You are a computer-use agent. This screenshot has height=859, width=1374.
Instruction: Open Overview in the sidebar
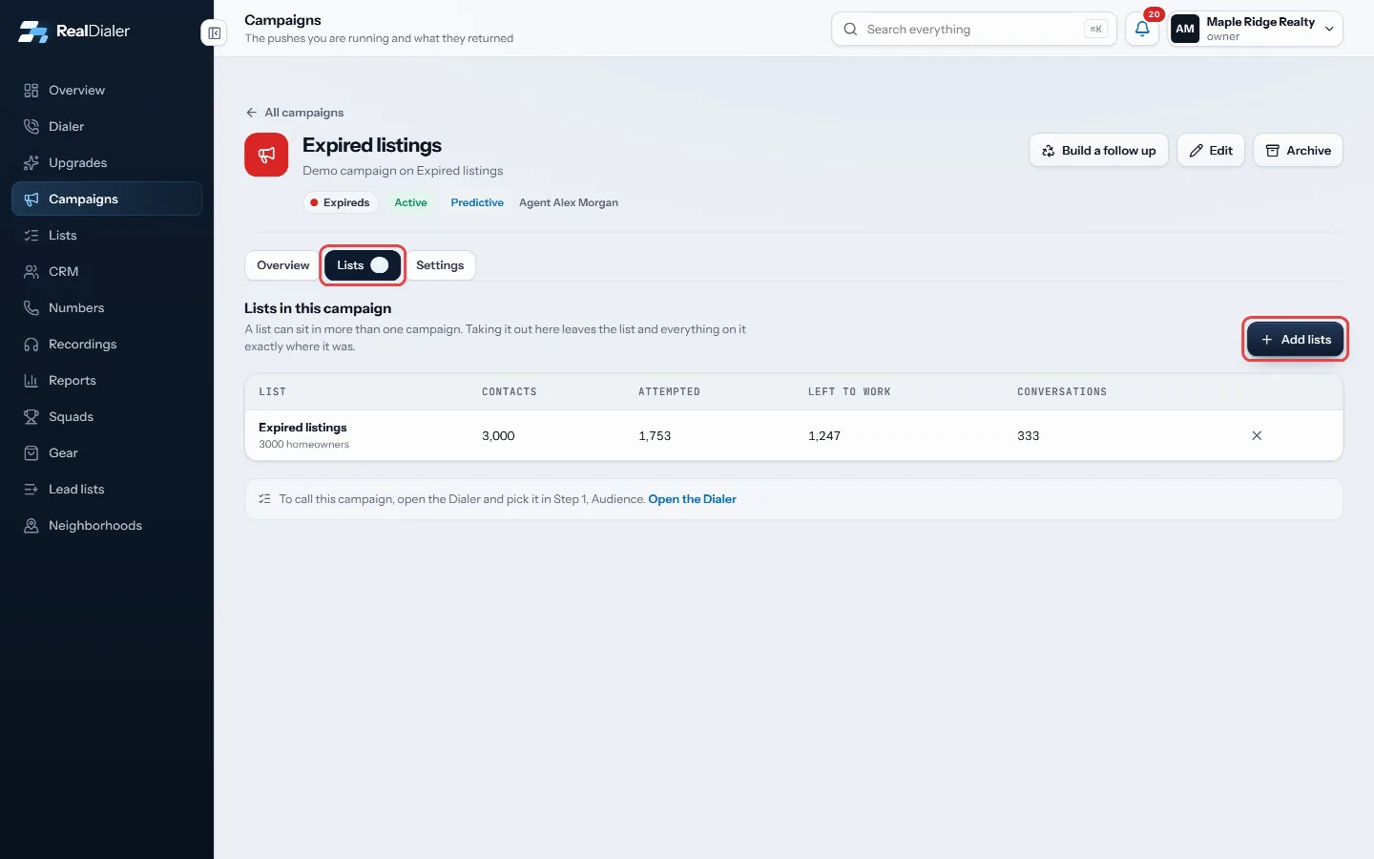(x=107, y=91)
